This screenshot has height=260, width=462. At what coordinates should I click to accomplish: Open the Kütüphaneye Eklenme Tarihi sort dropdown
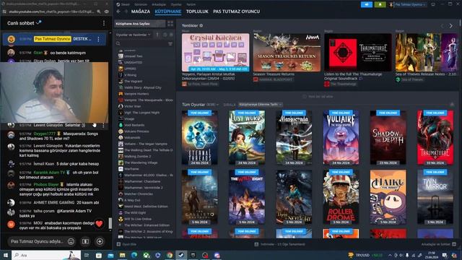[261, 105]
